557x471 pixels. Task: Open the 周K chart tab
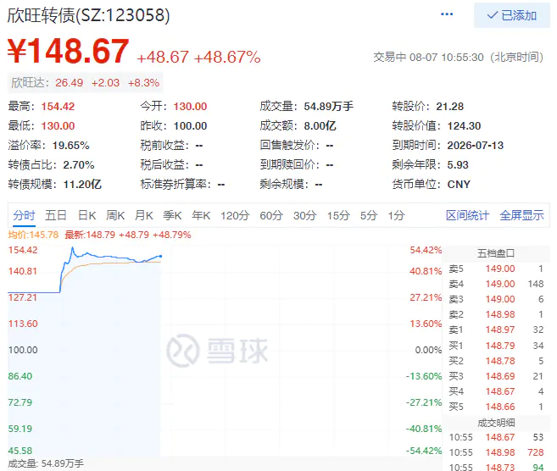[115, 215]
